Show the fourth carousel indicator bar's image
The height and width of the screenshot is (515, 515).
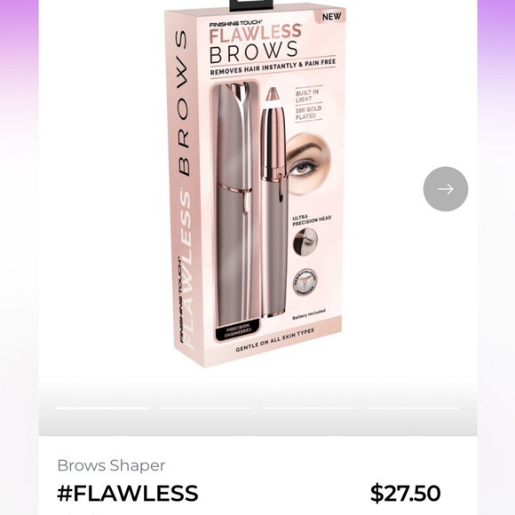point(413,408)
